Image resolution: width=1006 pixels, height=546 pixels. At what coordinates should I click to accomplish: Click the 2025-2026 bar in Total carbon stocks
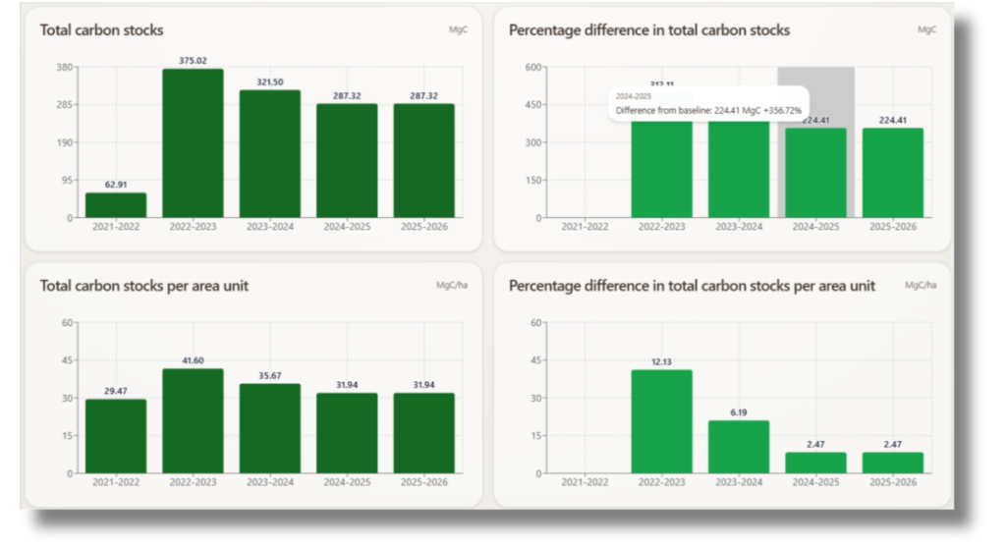point(423,160)
